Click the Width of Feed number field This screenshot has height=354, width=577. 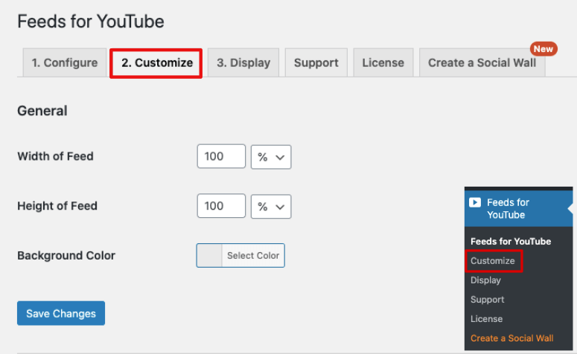point(221,156)
